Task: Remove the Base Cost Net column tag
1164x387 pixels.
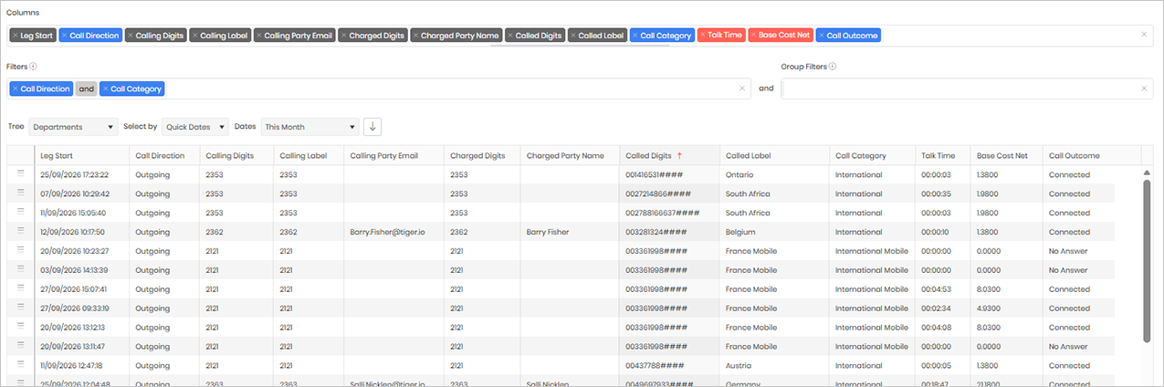Action: [754, 36]
